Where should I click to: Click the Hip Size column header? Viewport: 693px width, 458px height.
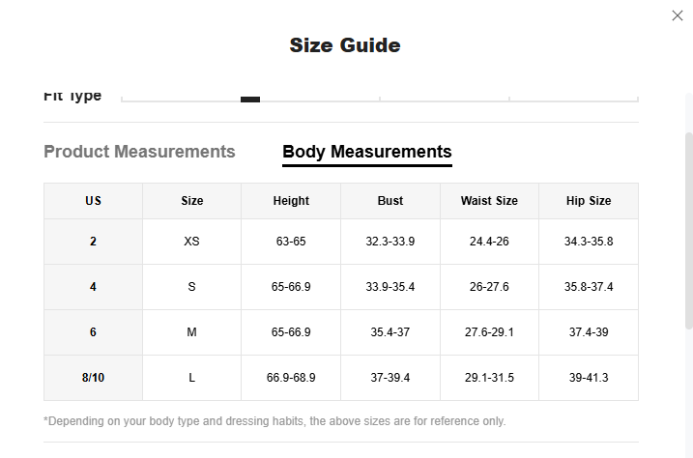(x=589, y=201)
